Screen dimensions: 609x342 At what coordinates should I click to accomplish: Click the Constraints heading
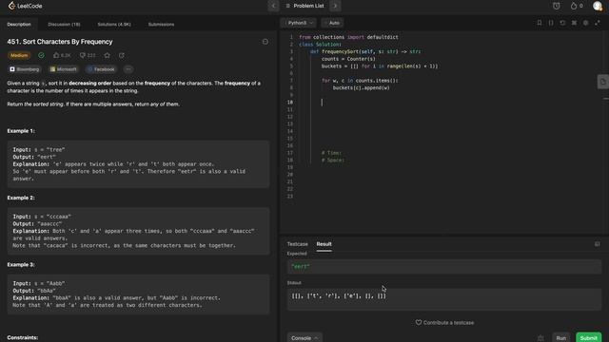click(23, 338)
